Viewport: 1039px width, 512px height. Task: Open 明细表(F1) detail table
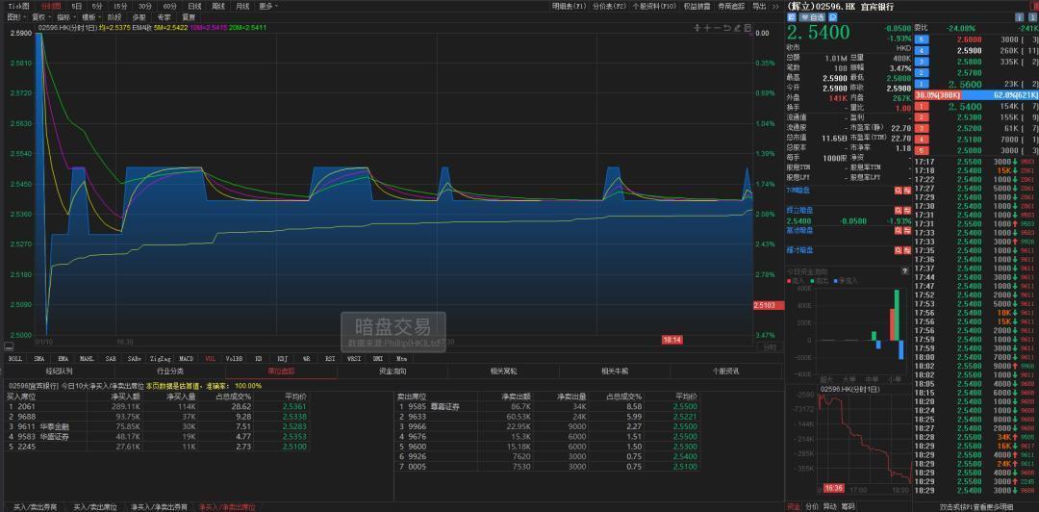(570, 6)
